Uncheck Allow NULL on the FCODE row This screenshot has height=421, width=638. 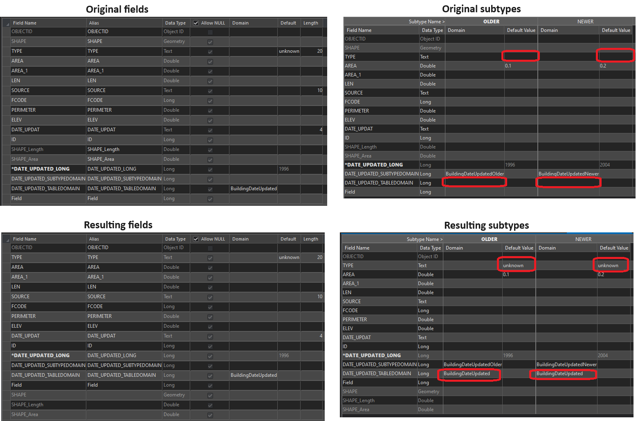(210, 100)
